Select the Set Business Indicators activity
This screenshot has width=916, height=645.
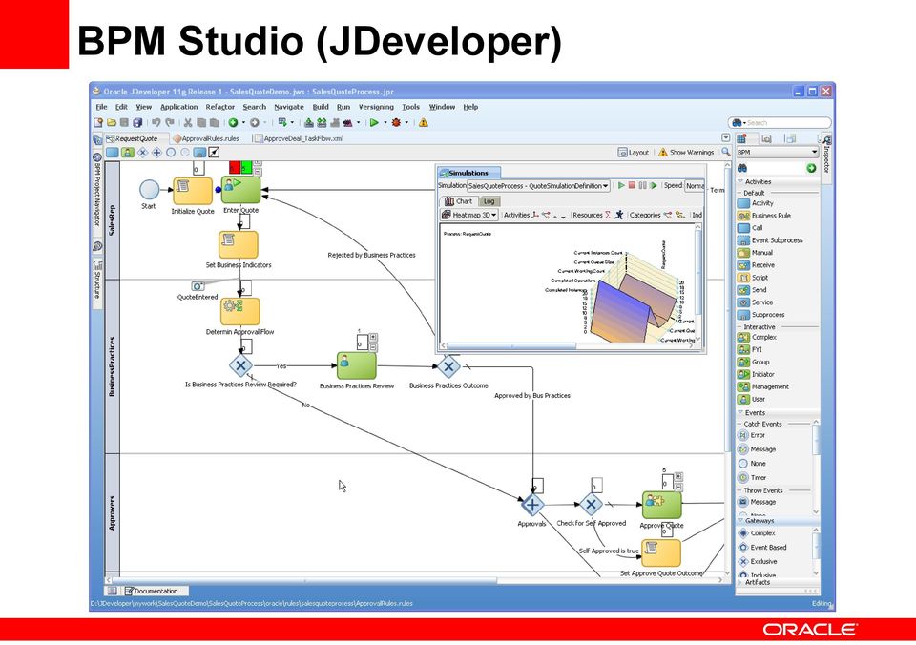point(239,245)
